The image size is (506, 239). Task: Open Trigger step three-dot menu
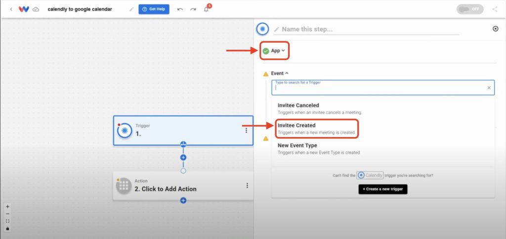point(246,130)
